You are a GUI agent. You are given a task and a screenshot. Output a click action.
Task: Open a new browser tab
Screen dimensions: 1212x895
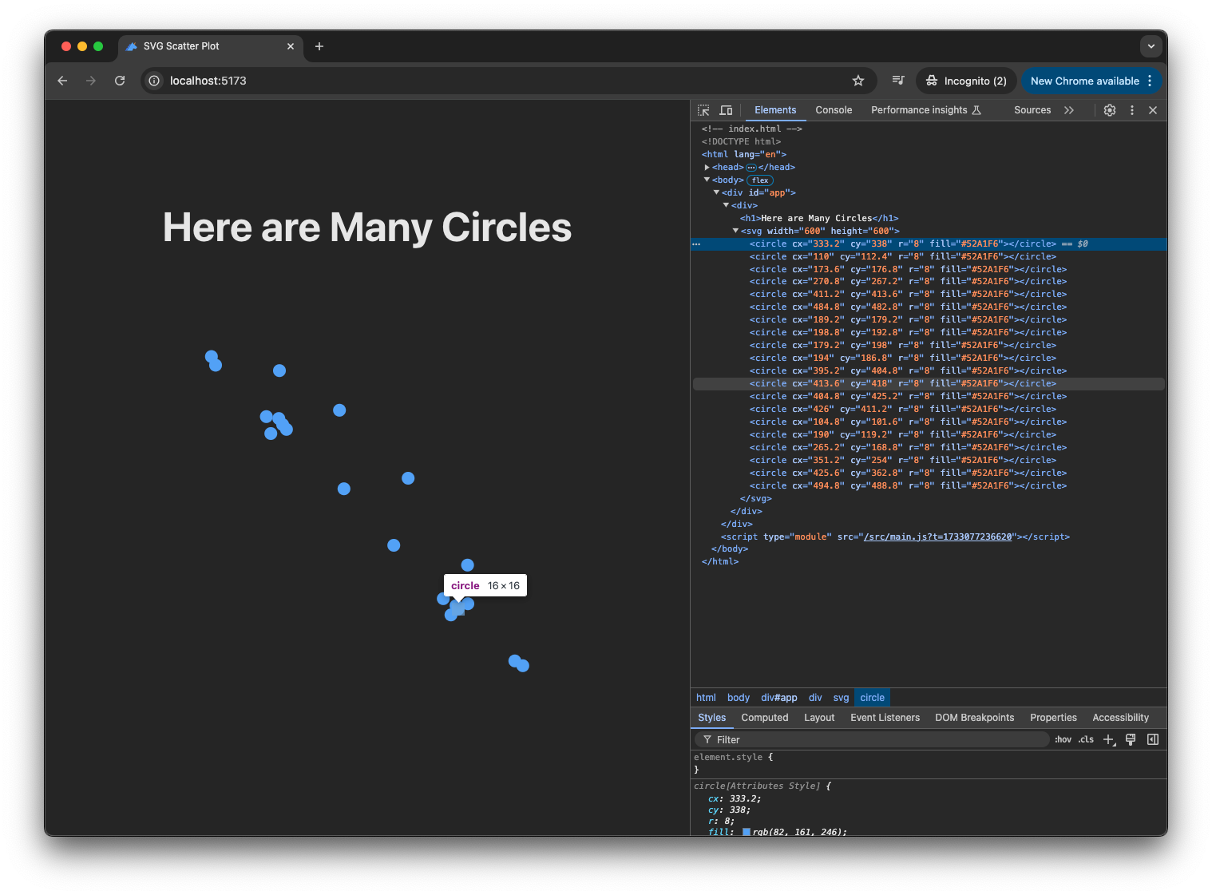tap(319, 46)
